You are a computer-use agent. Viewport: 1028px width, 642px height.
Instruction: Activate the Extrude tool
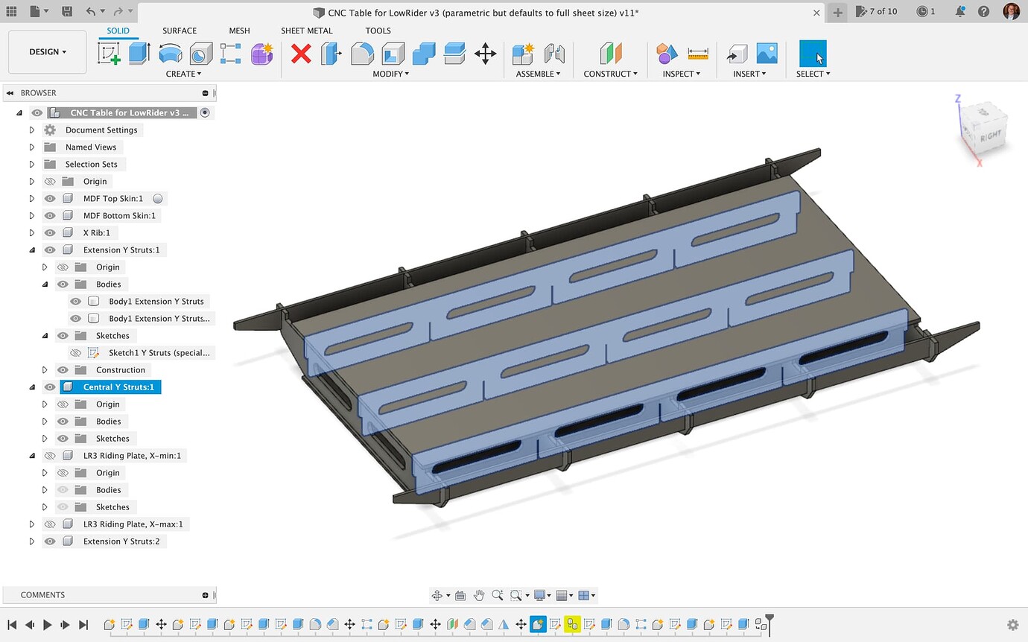point(139,54)
